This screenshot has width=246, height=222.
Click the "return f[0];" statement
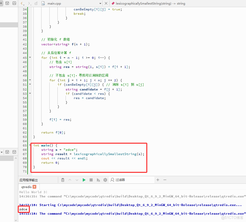tap(53, 133)
